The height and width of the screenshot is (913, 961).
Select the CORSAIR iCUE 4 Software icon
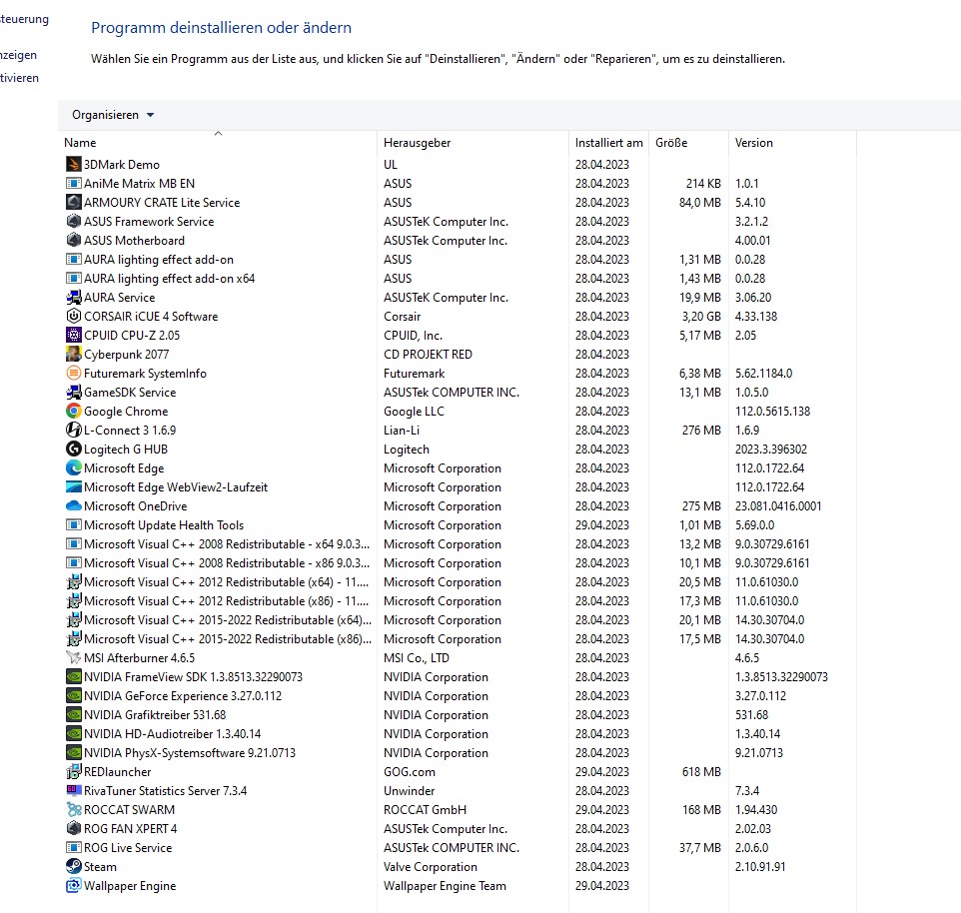(74, 317)
